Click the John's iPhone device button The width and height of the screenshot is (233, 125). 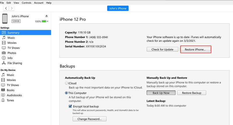click(118, 8)
